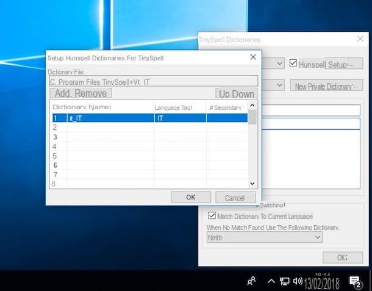Select row 5 in dictionary list
This screenshot has height=291, width=372.
click(x=150, y=156)
